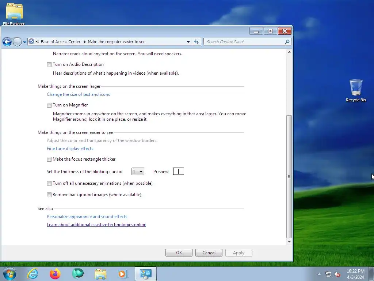Image resolution: width=374 pixels, height=281 pixels.
Task: Select the Recycle Bin desktop icon
Action: click(356, 91)
